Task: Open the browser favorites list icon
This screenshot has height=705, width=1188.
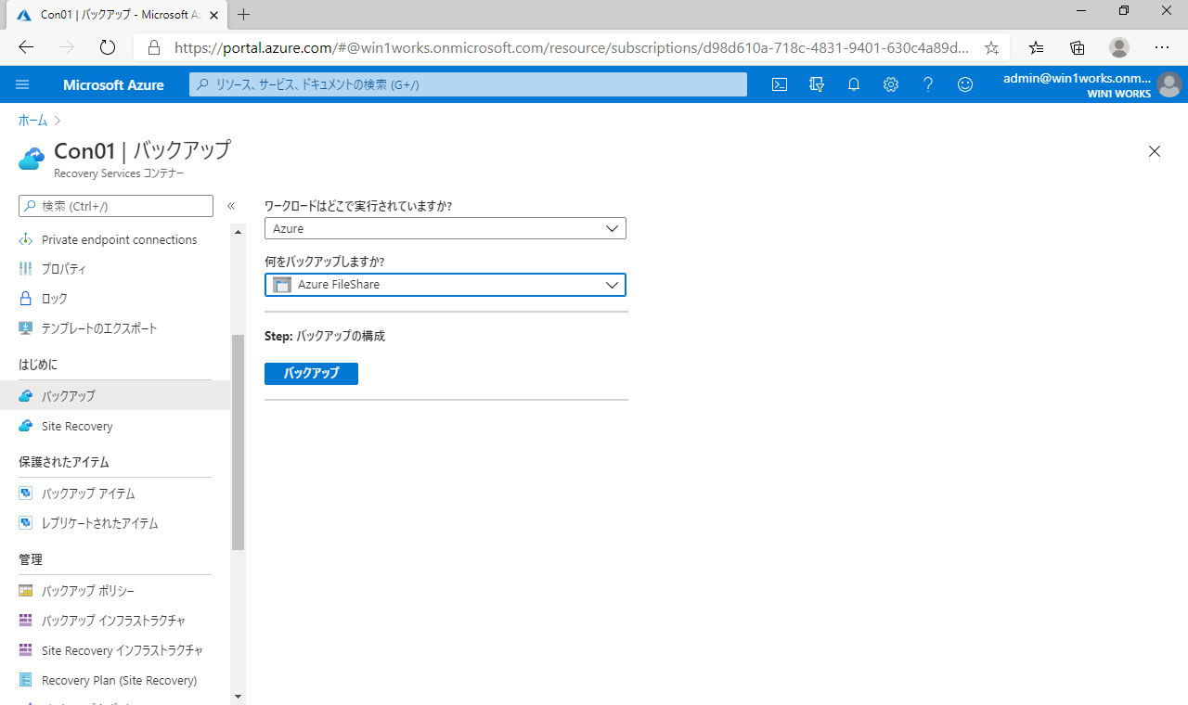Action: point(1037,47)
